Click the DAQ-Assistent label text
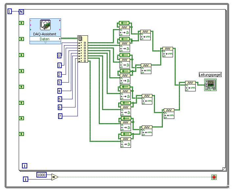This screenshot has width=239, height=189. [x=45, y=34]
